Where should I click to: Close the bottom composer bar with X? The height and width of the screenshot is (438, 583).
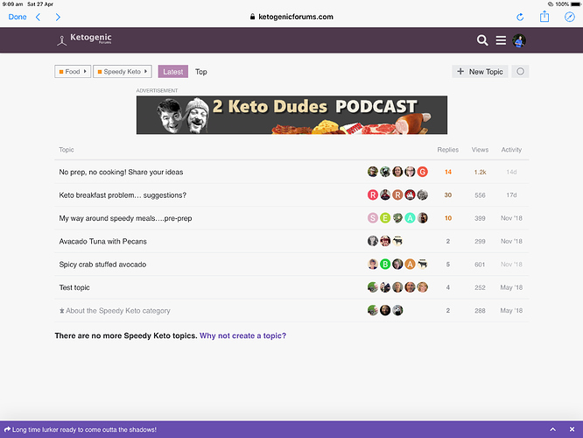click(x=572, y=429)
